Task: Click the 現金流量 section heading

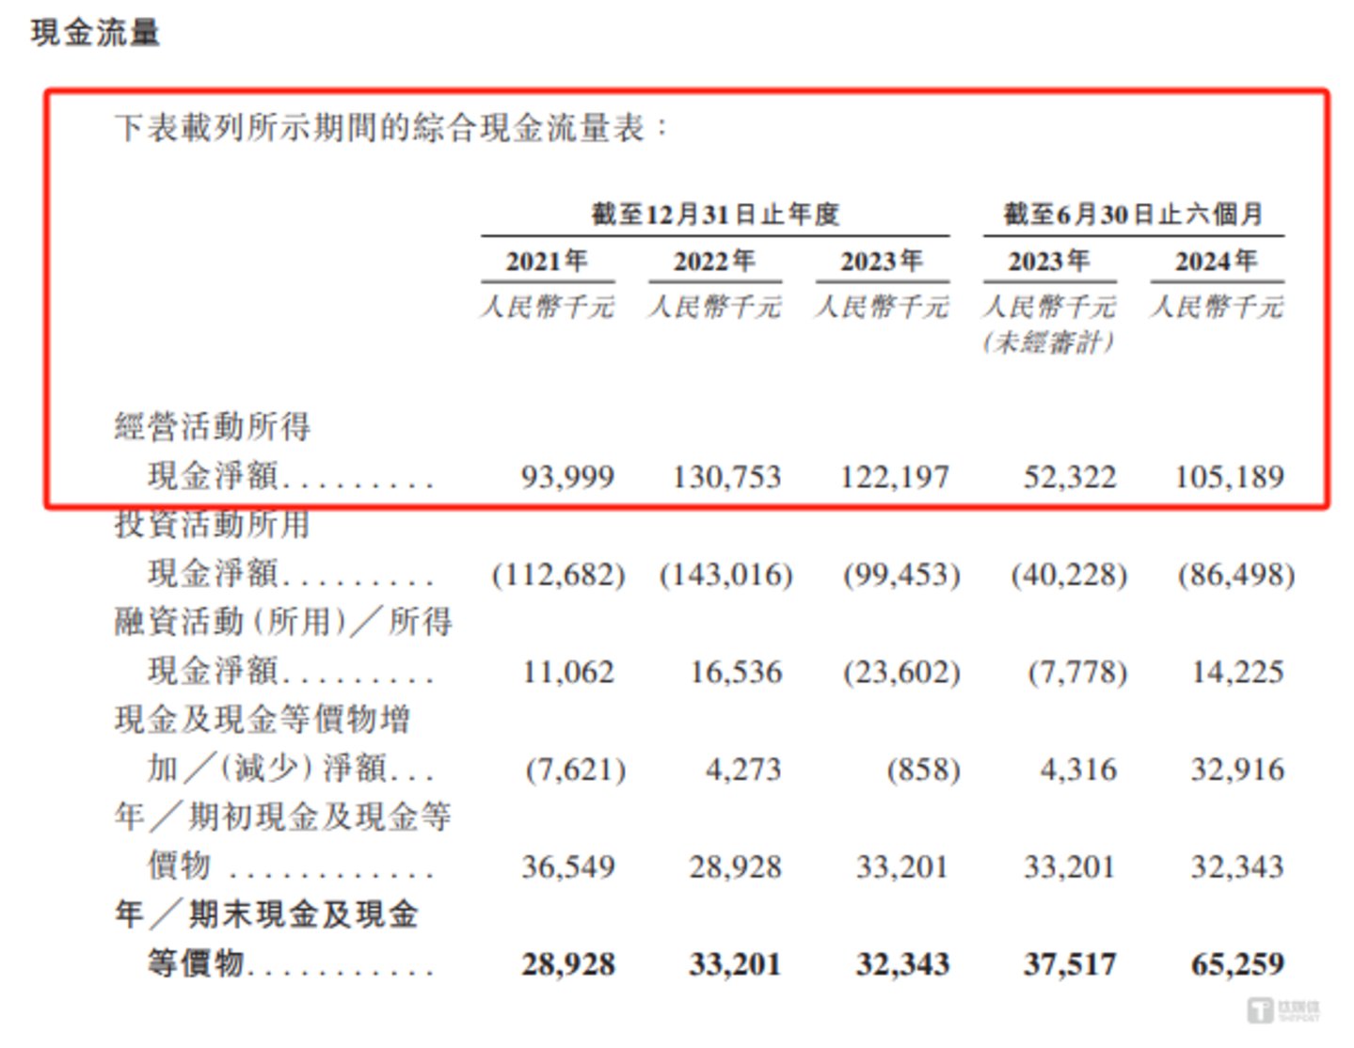Action: click(95, 33)
